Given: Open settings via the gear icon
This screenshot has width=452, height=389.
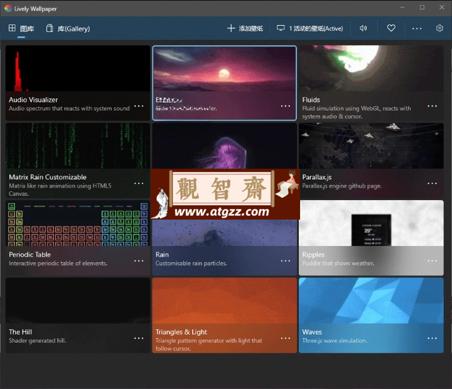Looking at the screenshot, I should click(439, 28).
